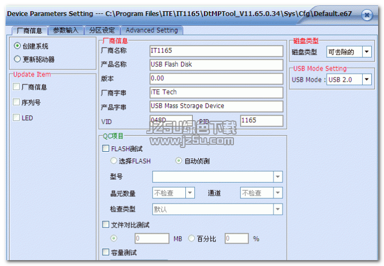Click the percent value input field
Viewport: 384px width, 266px height.
237,238
